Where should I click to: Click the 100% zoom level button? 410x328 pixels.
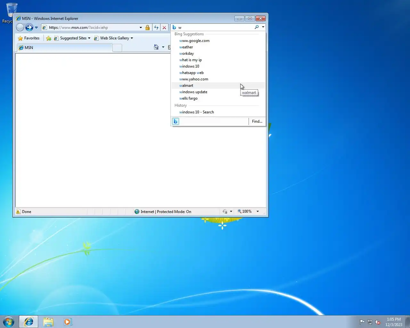244,211
